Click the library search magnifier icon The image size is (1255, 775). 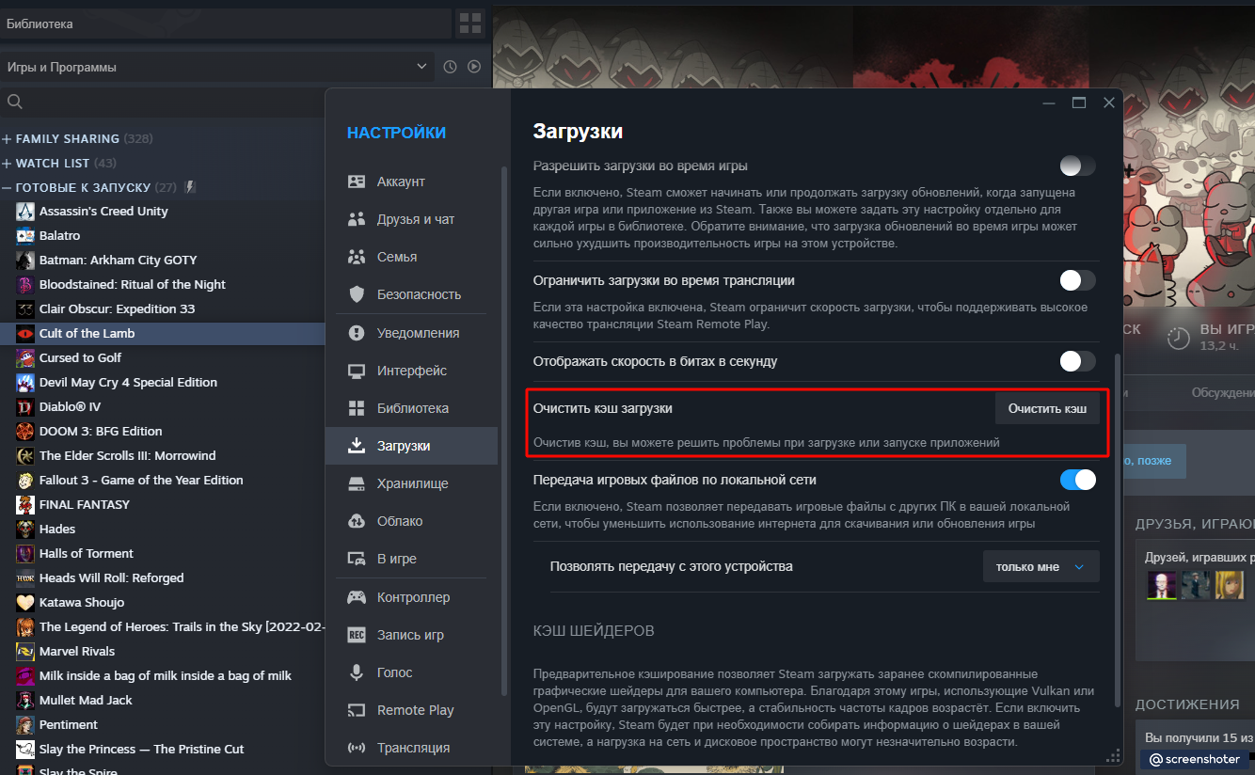pyautogui.click(x=14, y=102)
